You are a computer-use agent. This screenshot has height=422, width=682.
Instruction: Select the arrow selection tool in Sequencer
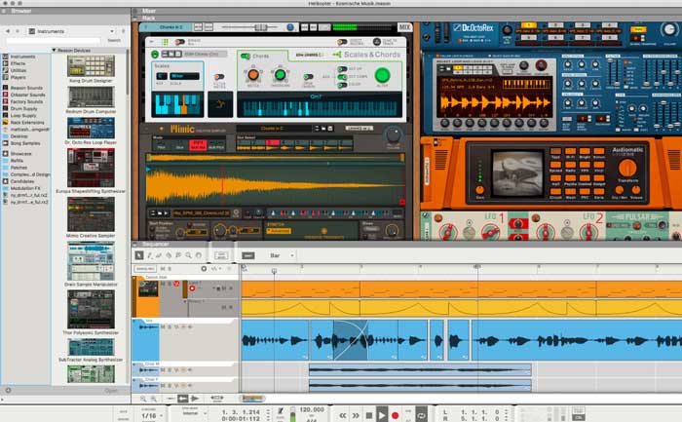click(x=139, y=255)
